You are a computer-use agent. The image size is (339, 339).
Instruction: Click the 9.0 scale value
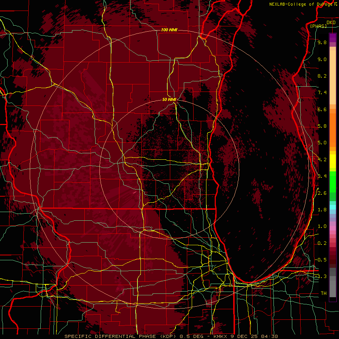point(322,59)
